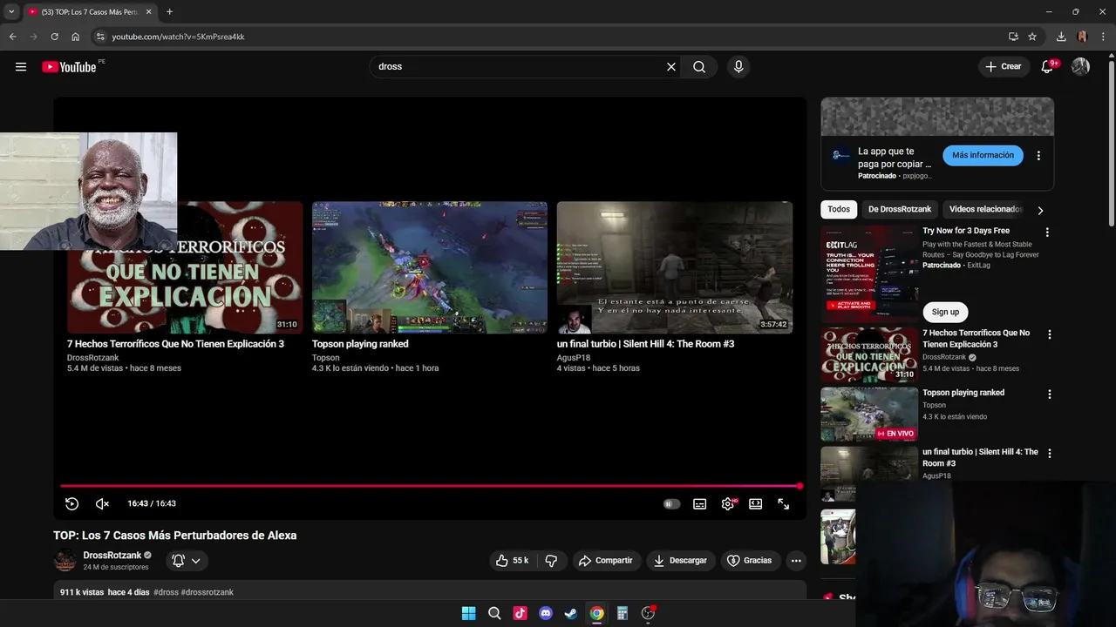Download the video with Descargar
The image size is (1116, 627).
pyautogui.click(x=680, y=561)
